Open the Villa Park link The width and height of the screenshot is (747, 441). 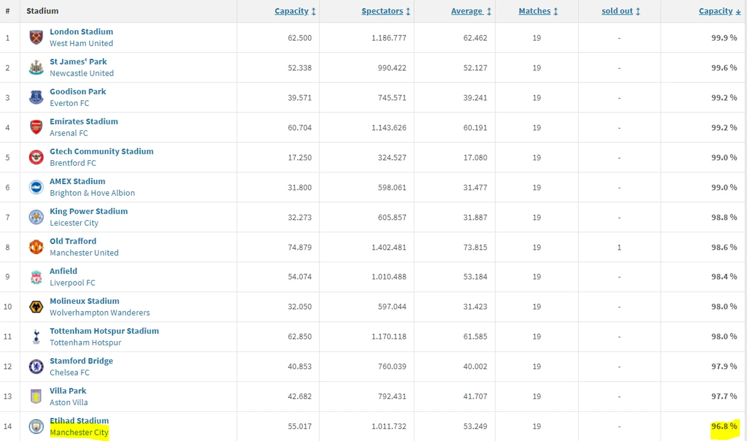click(x=68, y=391)
